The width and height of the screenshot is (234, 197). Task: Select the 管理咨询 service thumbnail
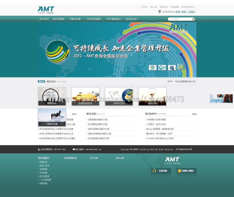pyautogui.click(x=52, y=96)
